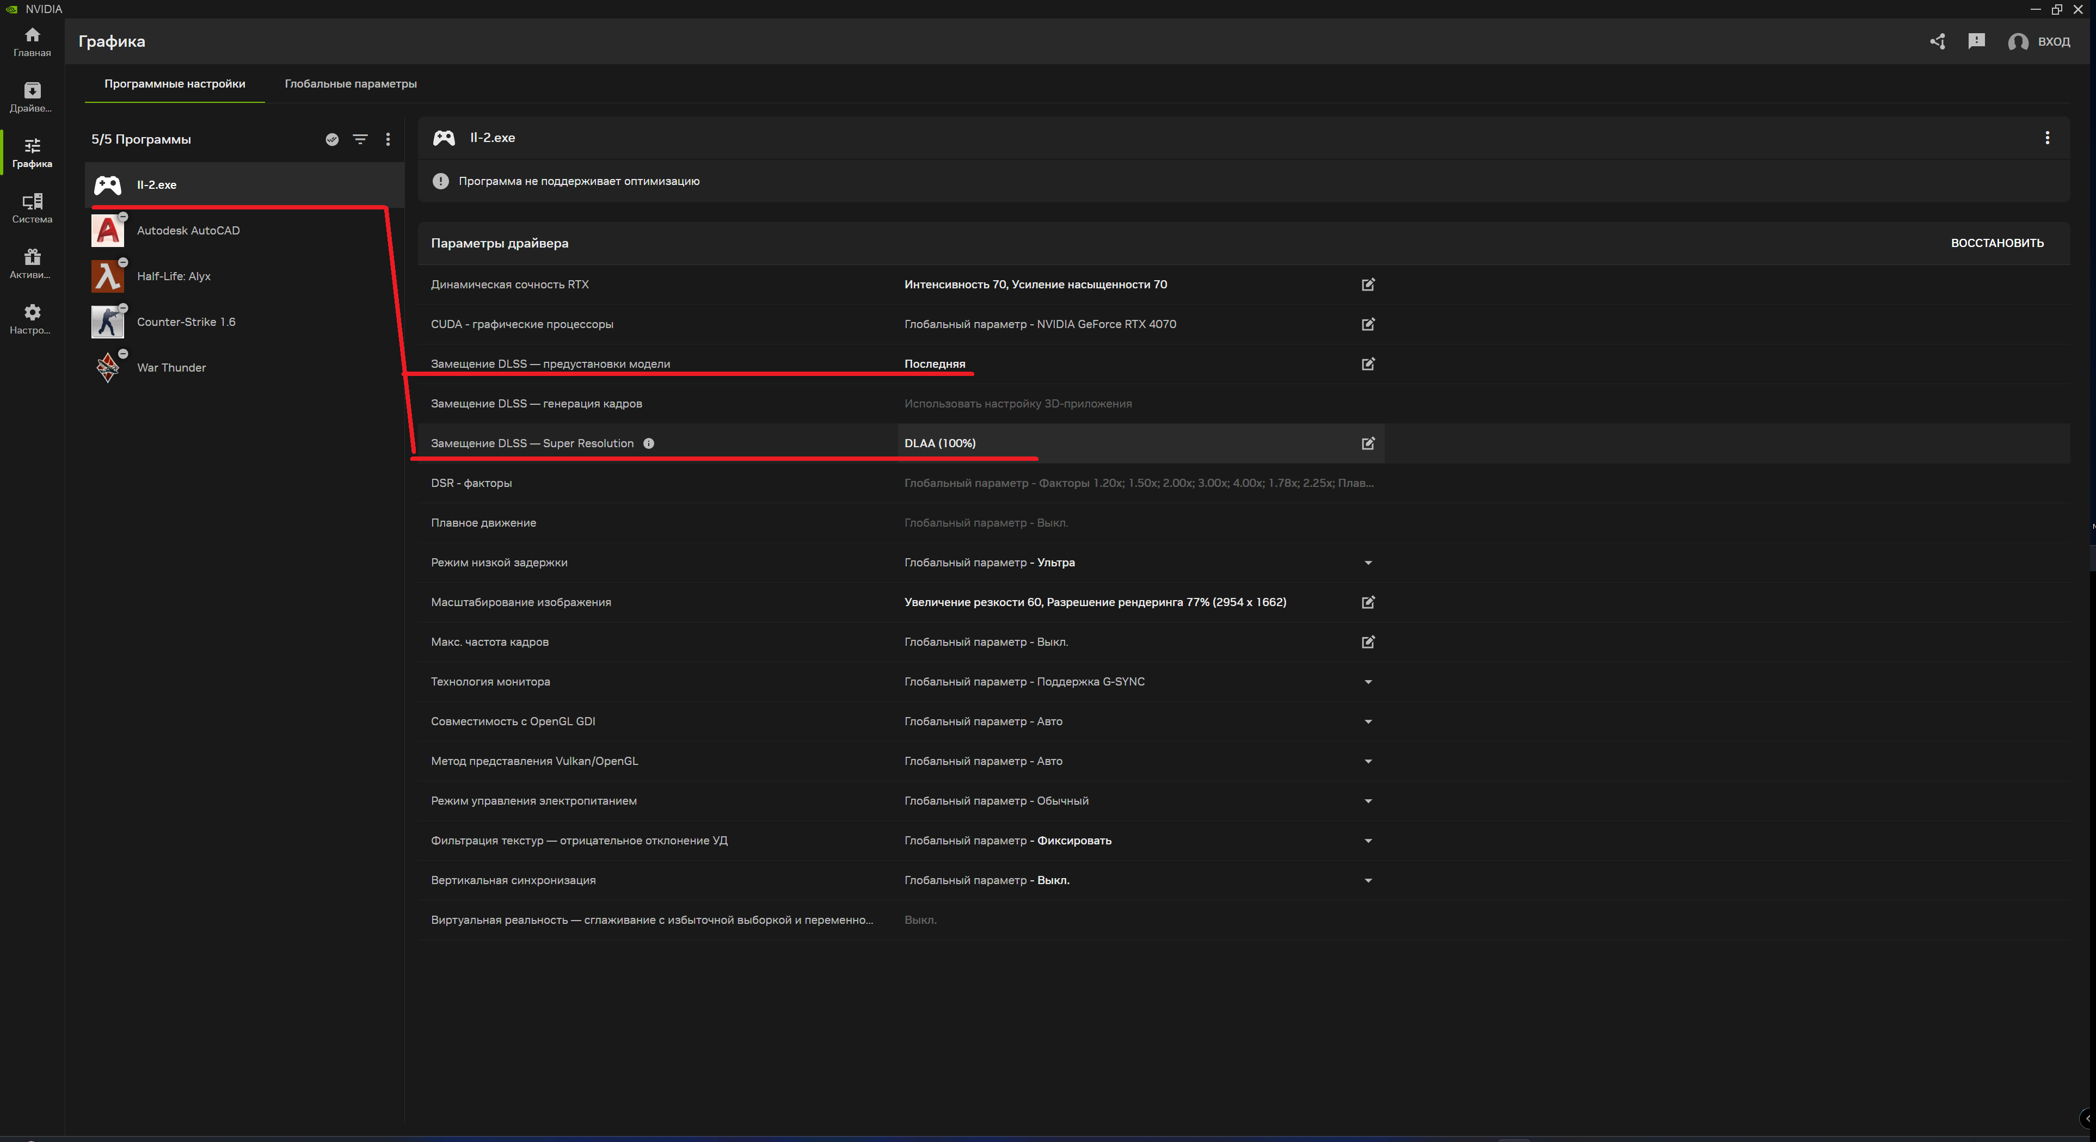Open the II-2.exe panel three-dot menu
This screenshot has height=1142, width=2096.
point(2047,138)
